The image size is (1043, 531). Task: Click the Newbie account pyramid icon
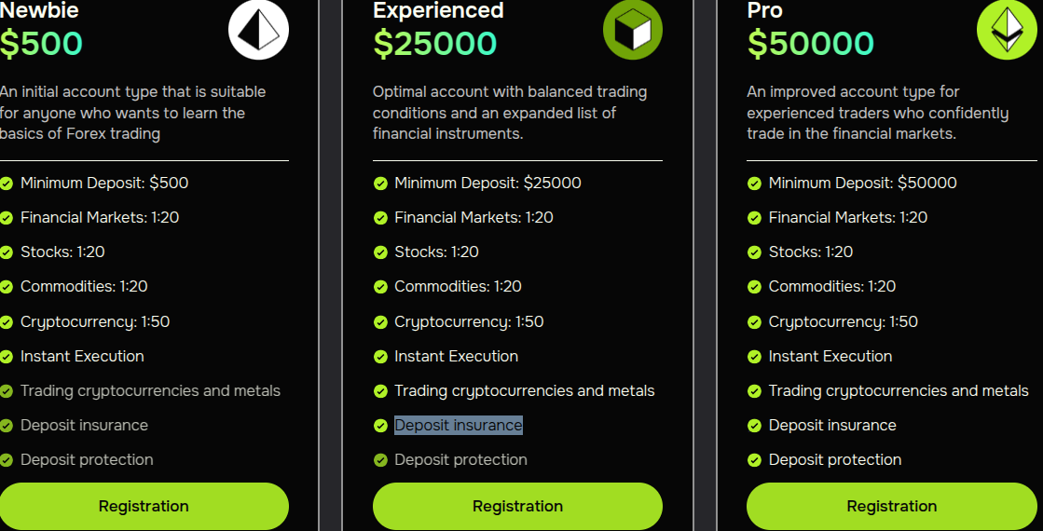pyautogui.click(x=259, y=30)
